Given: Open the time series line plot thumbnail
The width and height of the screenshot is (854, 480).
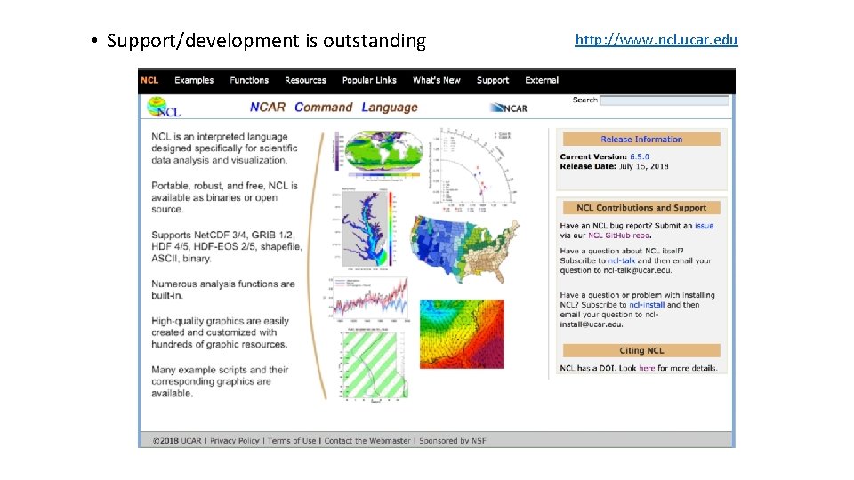Looking at the screenshot, I should [368, 300].
